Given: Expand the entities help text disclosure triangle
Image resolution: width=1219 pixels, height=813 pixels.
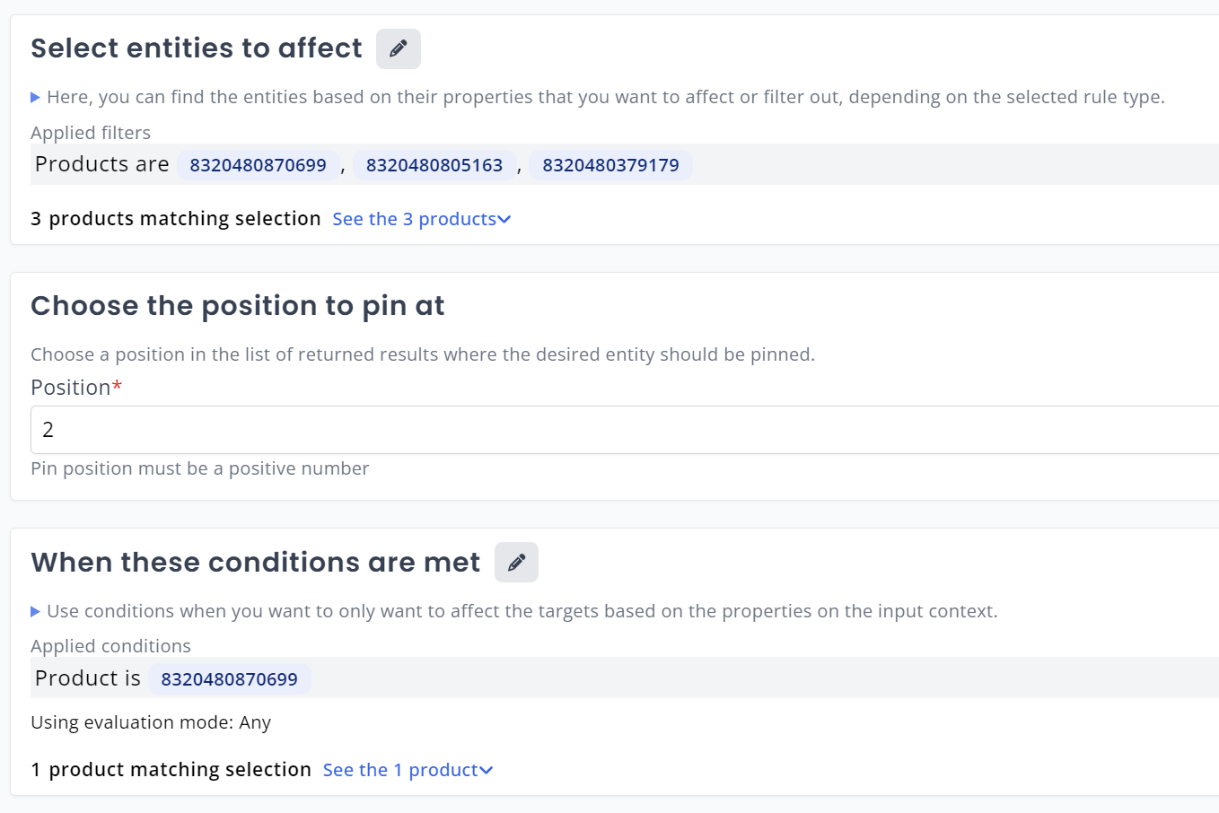Looking at the screenshot, I should click(x=35, y=97).
